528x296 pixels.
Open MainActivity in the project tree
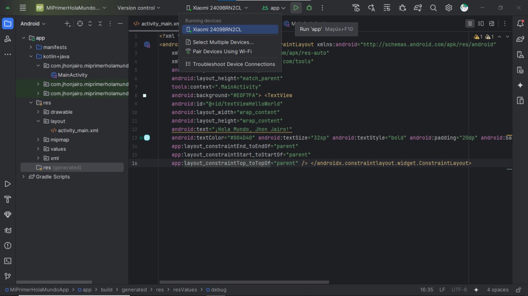(73, 75)
